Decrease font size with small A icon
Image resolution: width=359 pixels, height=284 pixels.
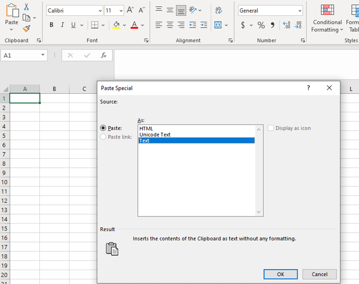click(x=142, y=10)
